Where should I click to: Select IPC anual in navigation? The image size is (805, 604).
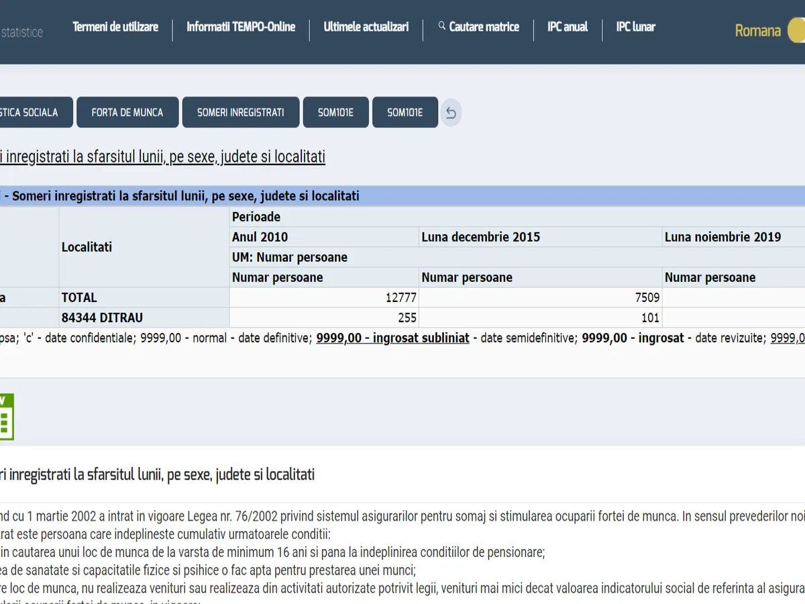(568, 27)
